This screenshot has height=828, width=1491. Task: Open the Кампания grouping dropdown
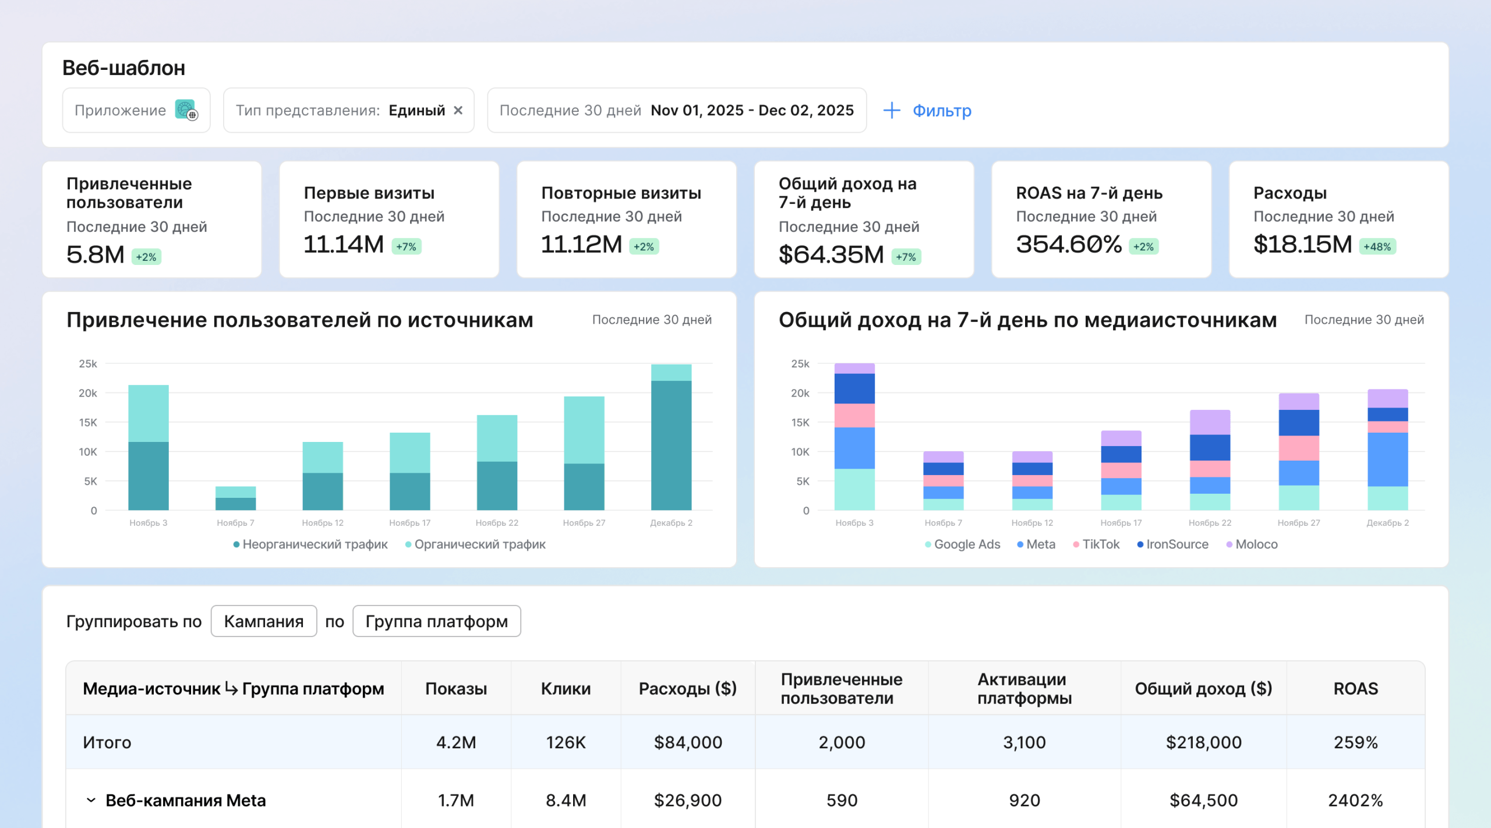264,621
